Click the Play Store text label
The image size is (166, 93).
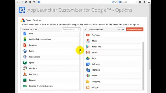[96, 47]
